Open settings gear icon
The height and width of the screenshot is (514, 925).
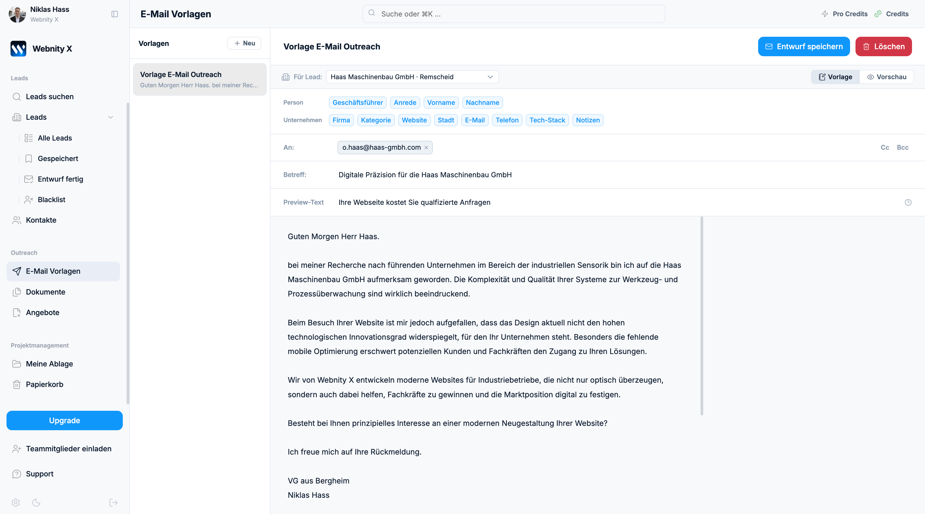coord(15,503)
